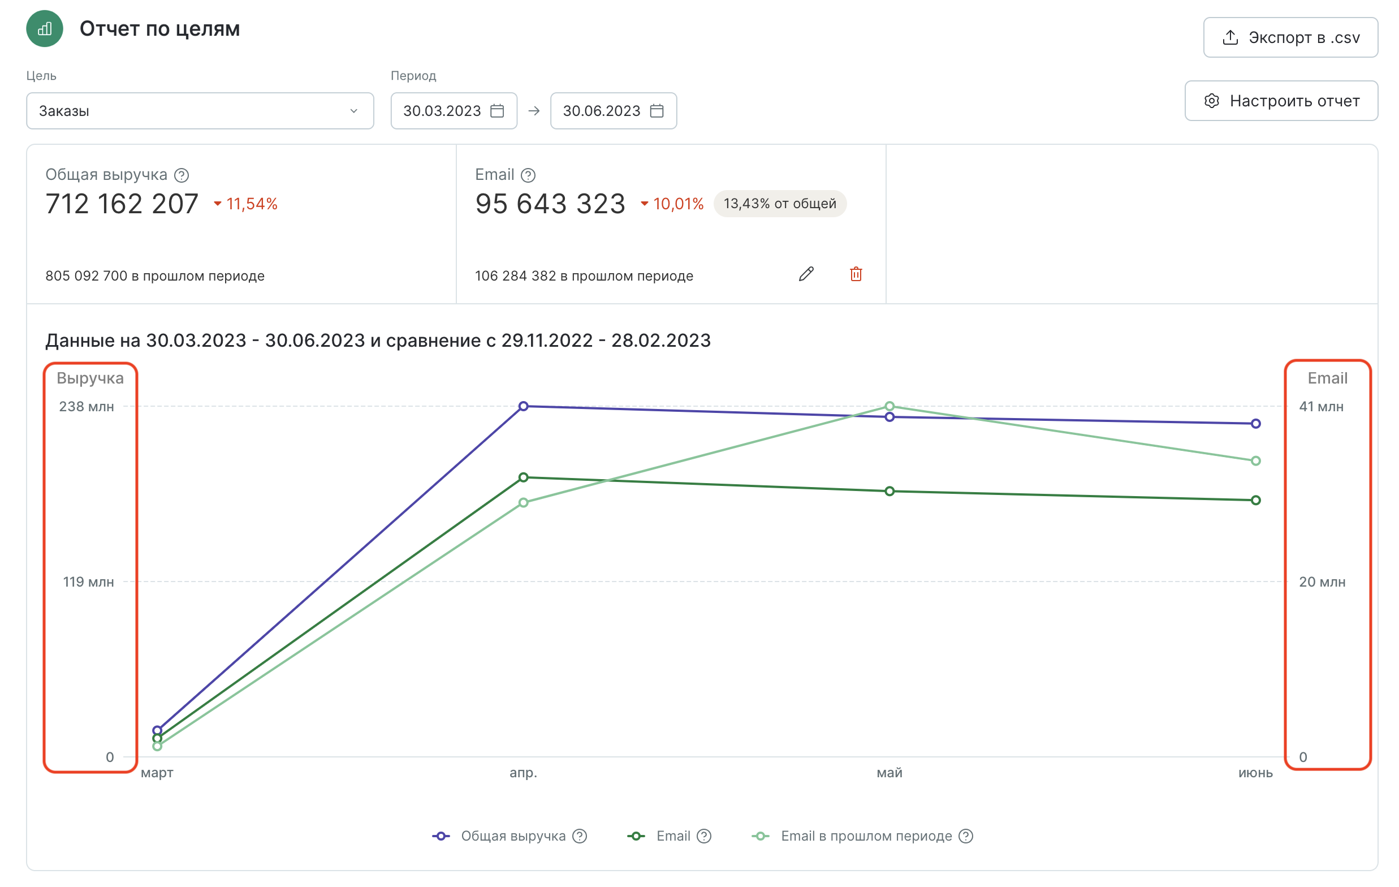1399x887 pixels.
Task: Click the 712 162 207 revenue value
Action: coord(122,204)
